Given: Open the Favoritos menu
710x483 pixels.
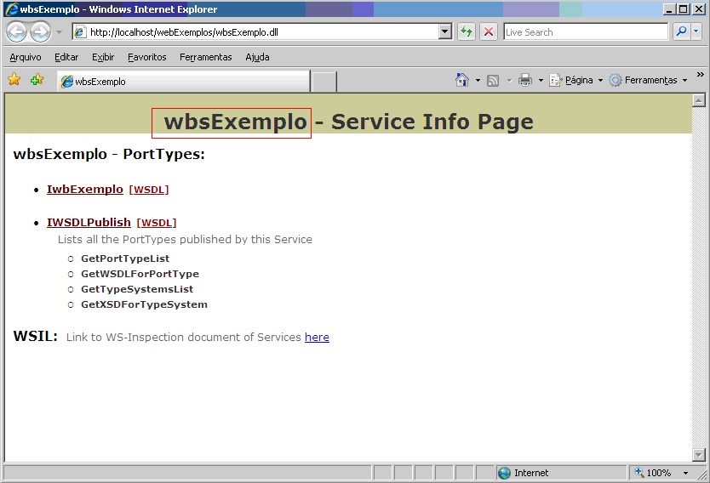Looking at the screenshot, I should pyautogui.click(x=147, y=57).
